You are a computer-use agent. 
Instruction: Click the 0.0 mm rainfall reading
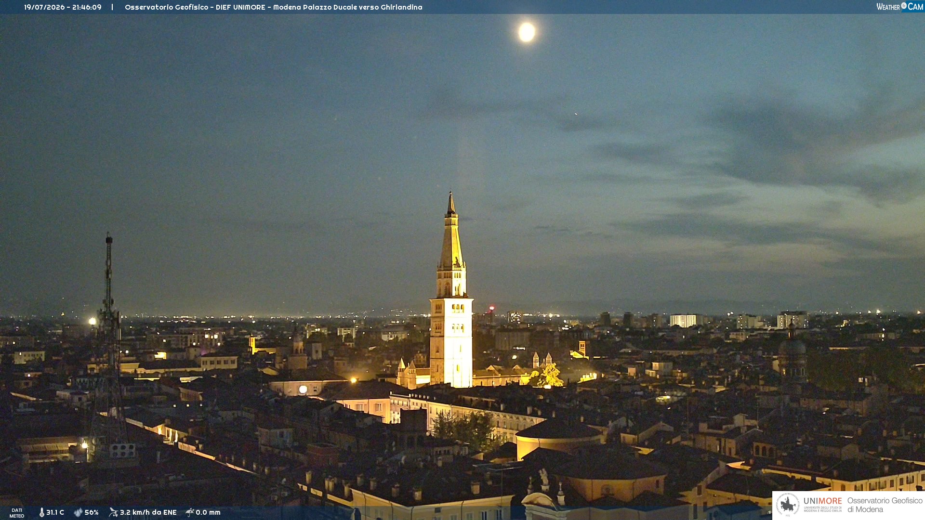point(208,512)
